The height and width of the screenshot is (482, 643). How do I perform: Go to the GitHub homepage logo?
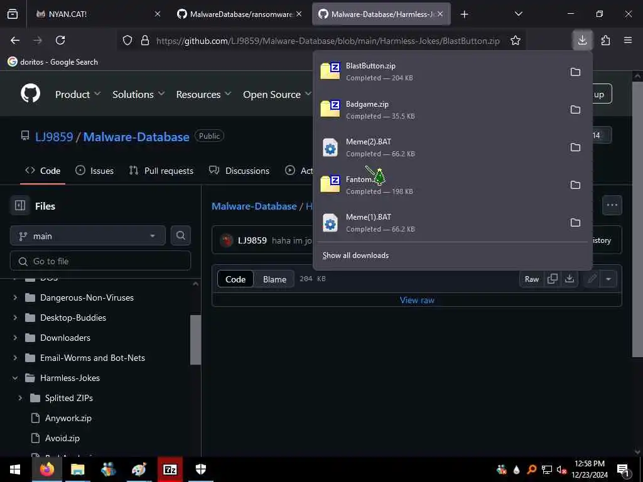30,94
